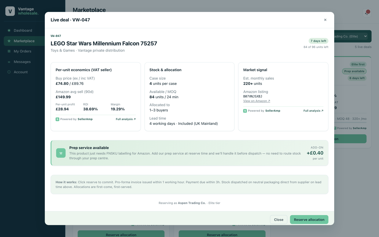Click the ASIN B07VNJSXBJ text
Viewport: 379px width, 237px height.
point(253,96)
